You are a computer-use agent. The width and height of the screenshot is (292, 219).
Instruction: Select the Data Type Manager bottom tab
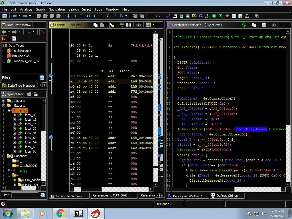click(19, 86)
